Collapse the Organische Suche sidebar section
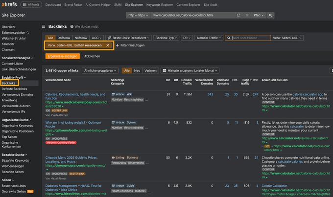 tap(16, 120)
